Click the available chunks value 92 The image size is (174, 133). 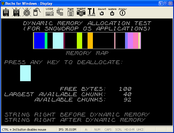(x=127, y=100)
